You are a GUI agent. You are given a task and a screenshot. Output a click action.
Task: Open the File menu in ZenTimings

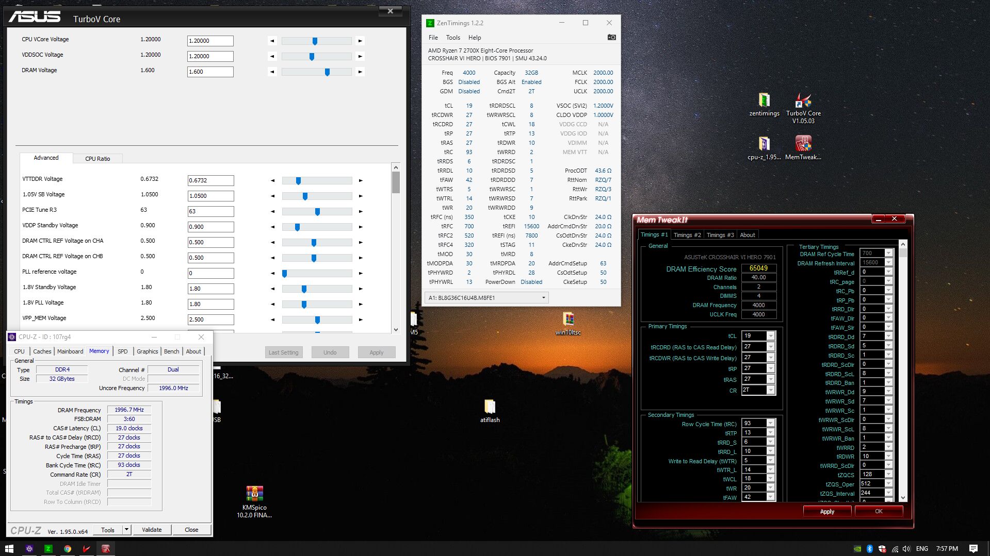[433, 38]
